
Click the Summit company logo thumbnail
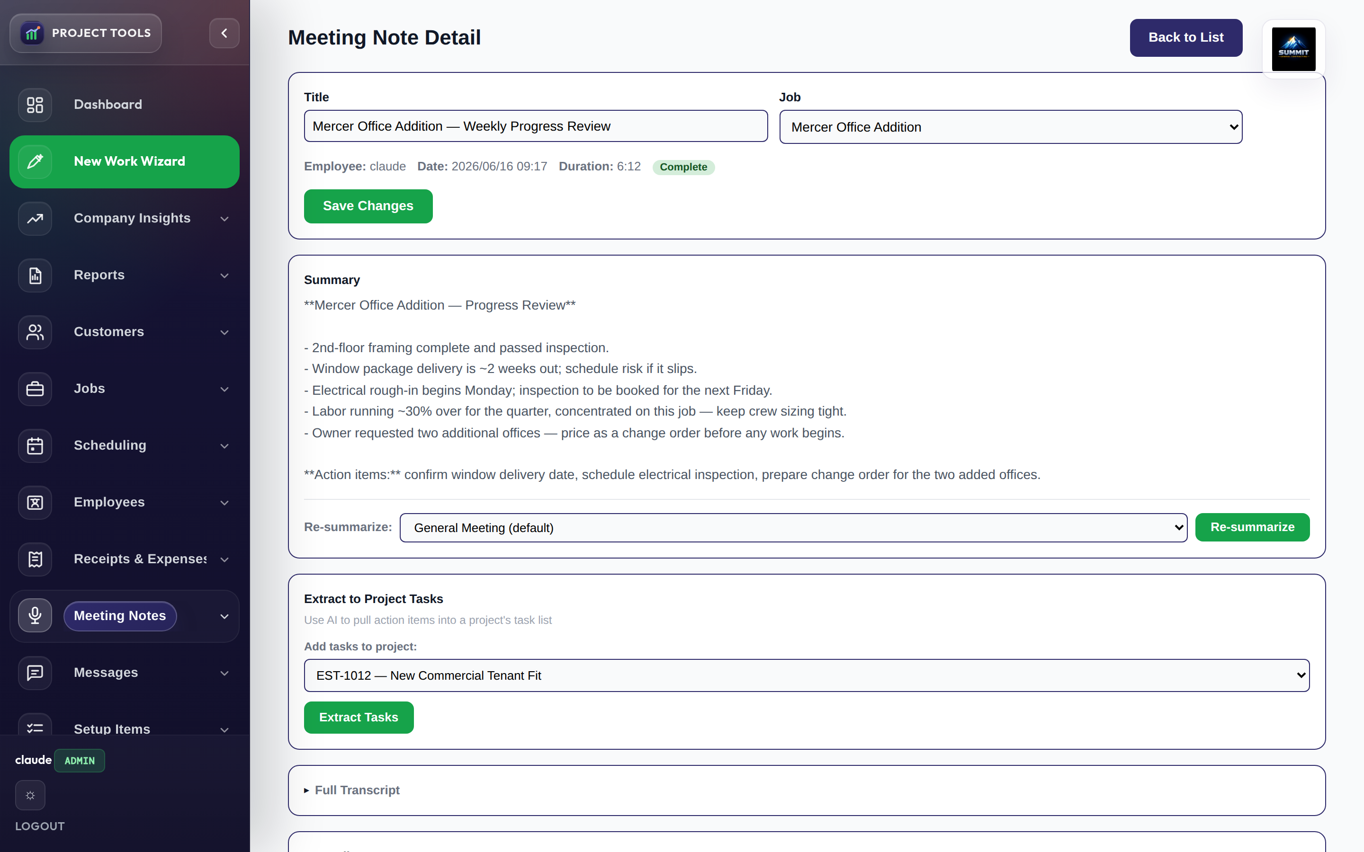(x=1293, y=49)
